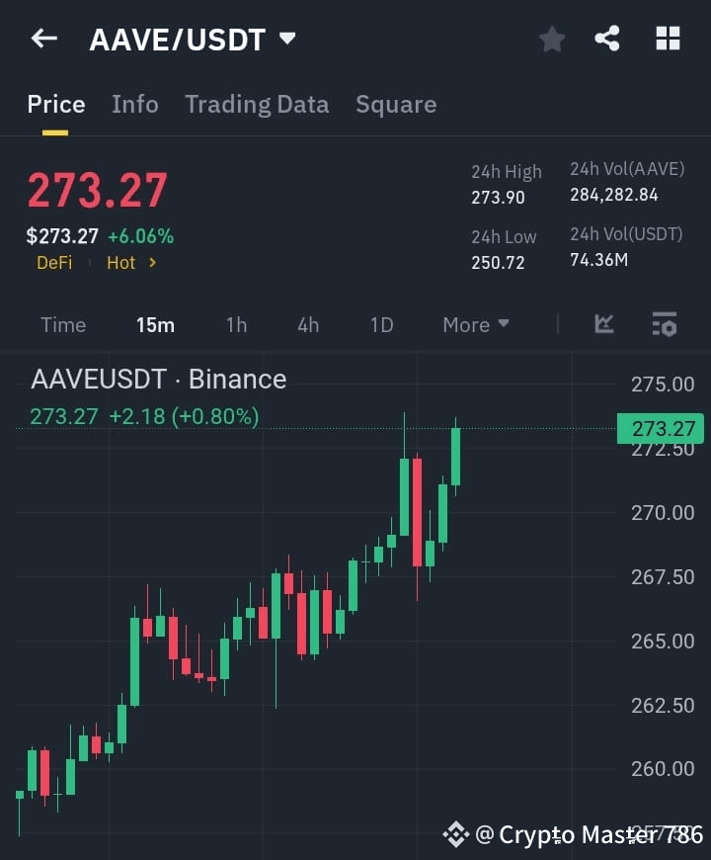Tap the back arrow to exit chart
The height and width of the screenshot is (860, 711).
click(43, 39)
